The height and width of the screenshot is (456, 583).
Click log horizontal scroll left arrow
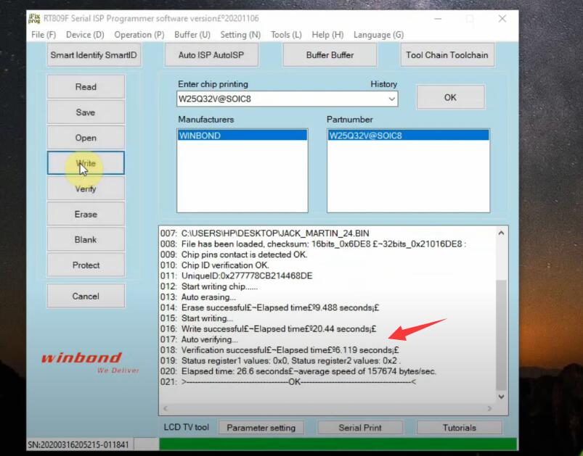[166, 408]
